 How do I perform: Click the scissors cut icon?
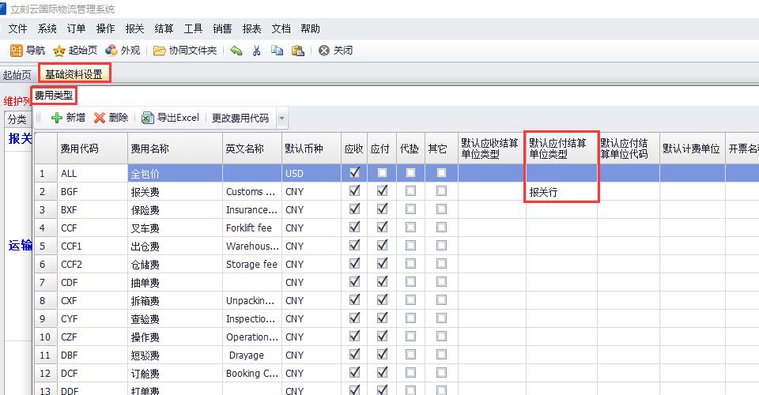(256, 51)
